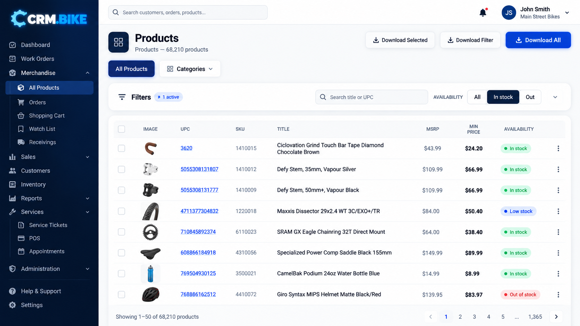
Task: Click the Download All button
Action: point(538,40)
